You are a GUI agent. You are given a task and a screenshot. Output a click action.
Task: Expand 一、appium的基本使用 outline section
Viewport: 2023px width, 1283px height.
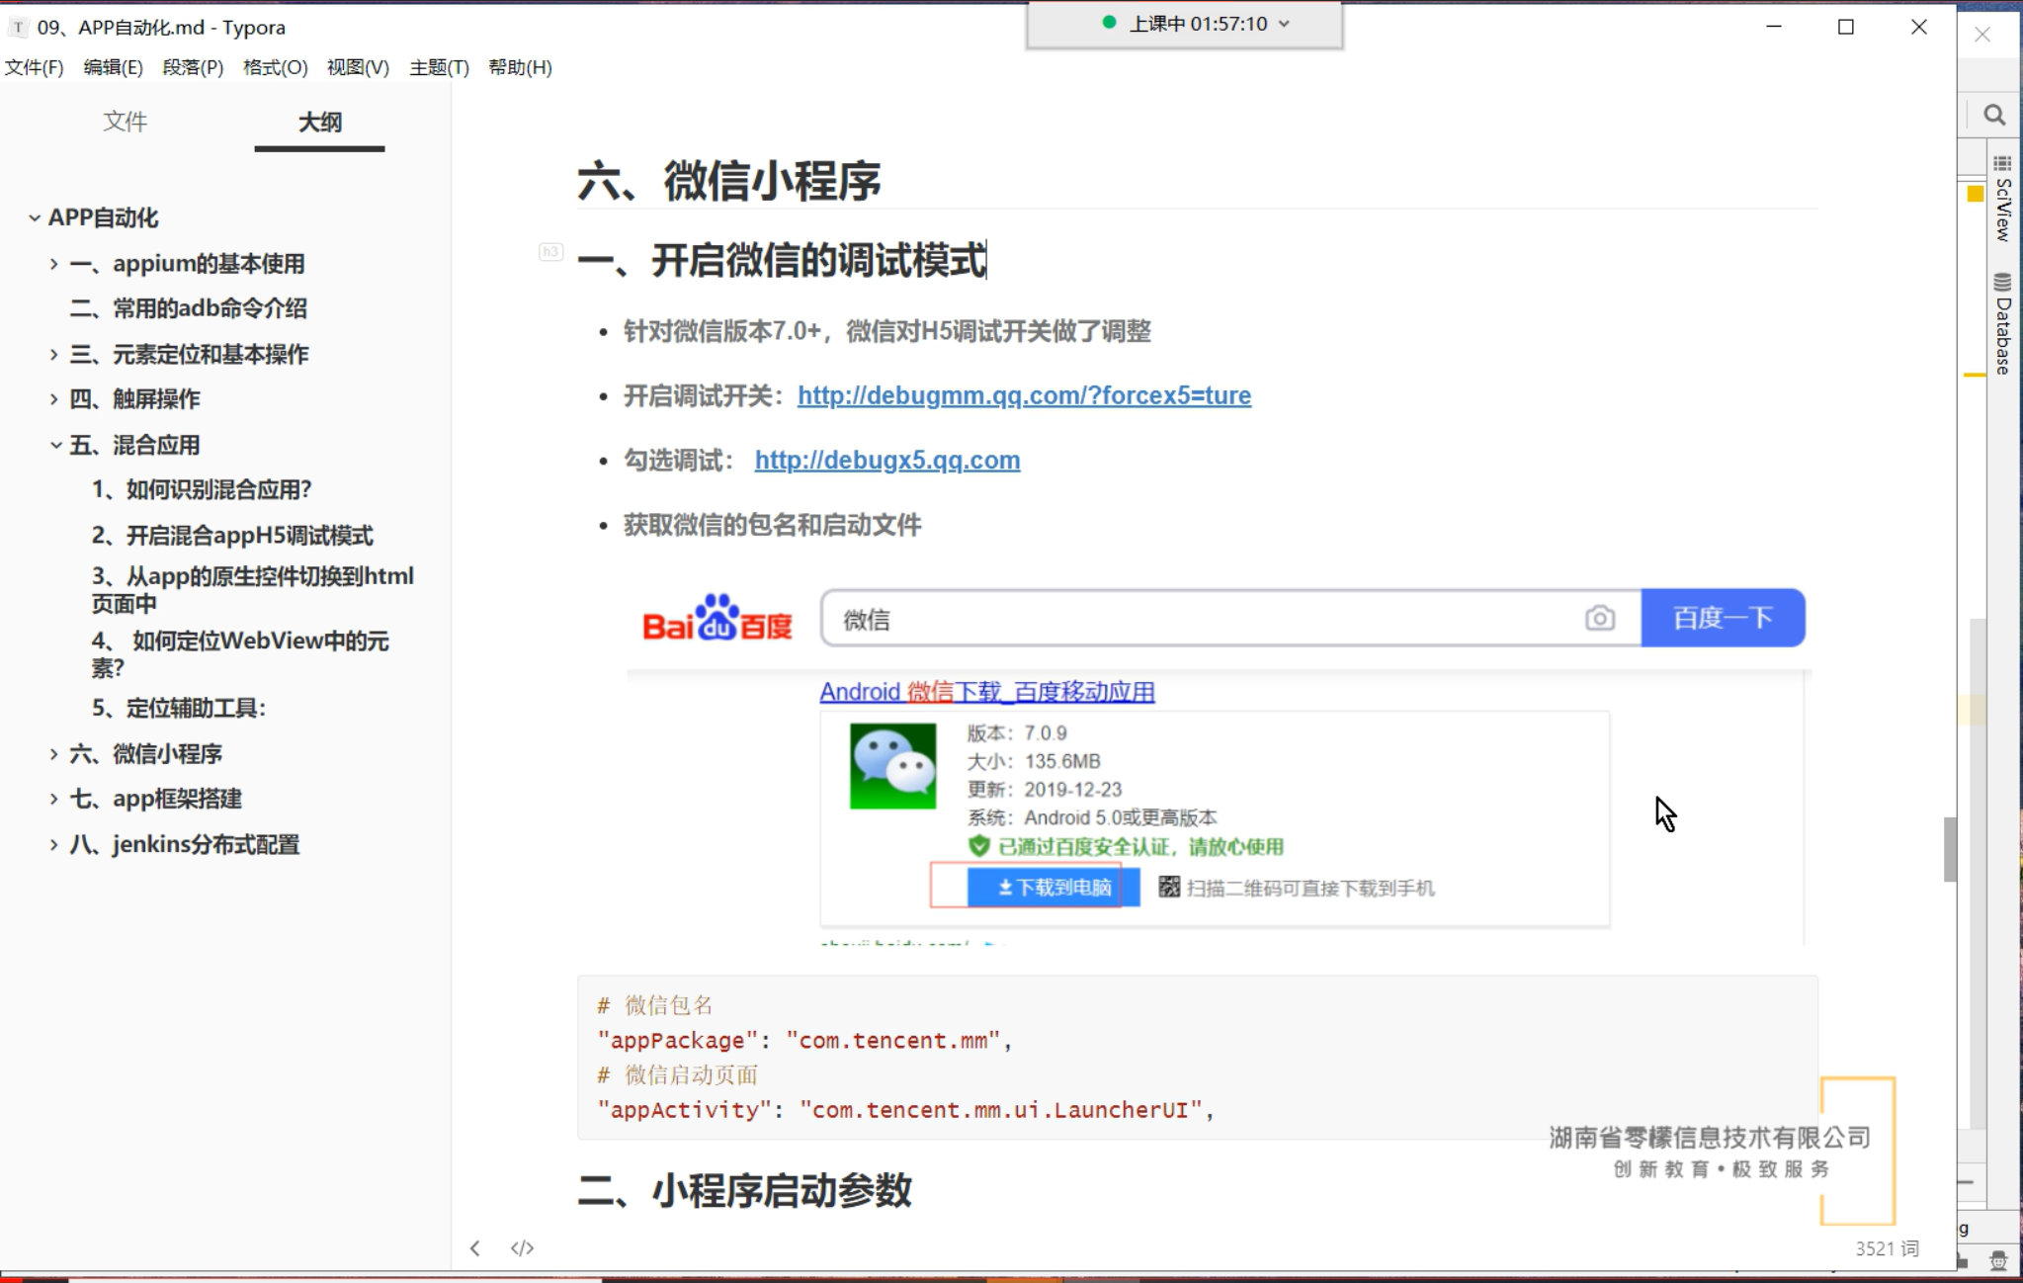54,264
